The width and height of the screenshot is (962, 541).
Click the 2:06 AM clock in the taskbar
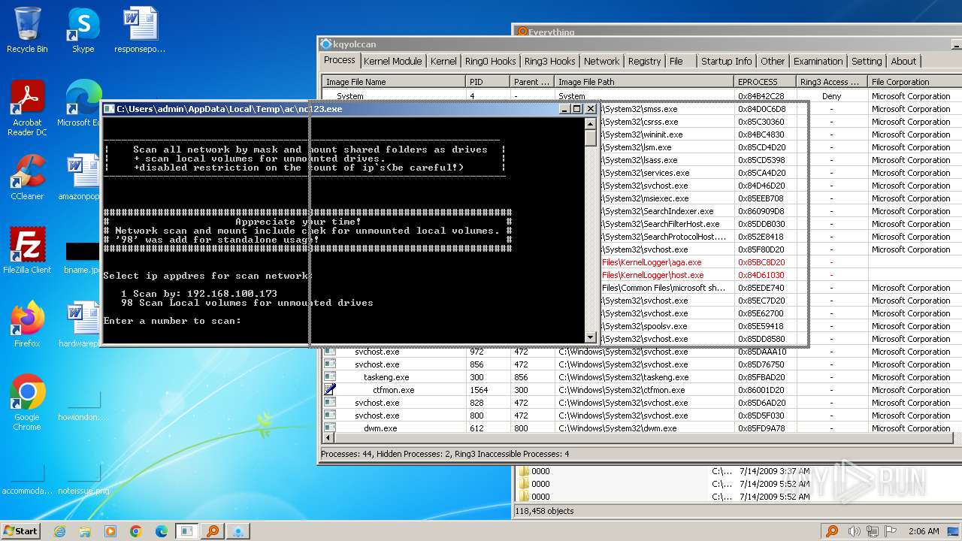924,531
